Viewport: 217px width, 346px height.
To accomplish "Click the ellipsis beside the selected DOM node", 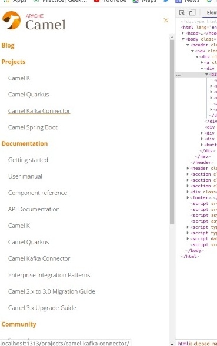I will coord(178,75).
